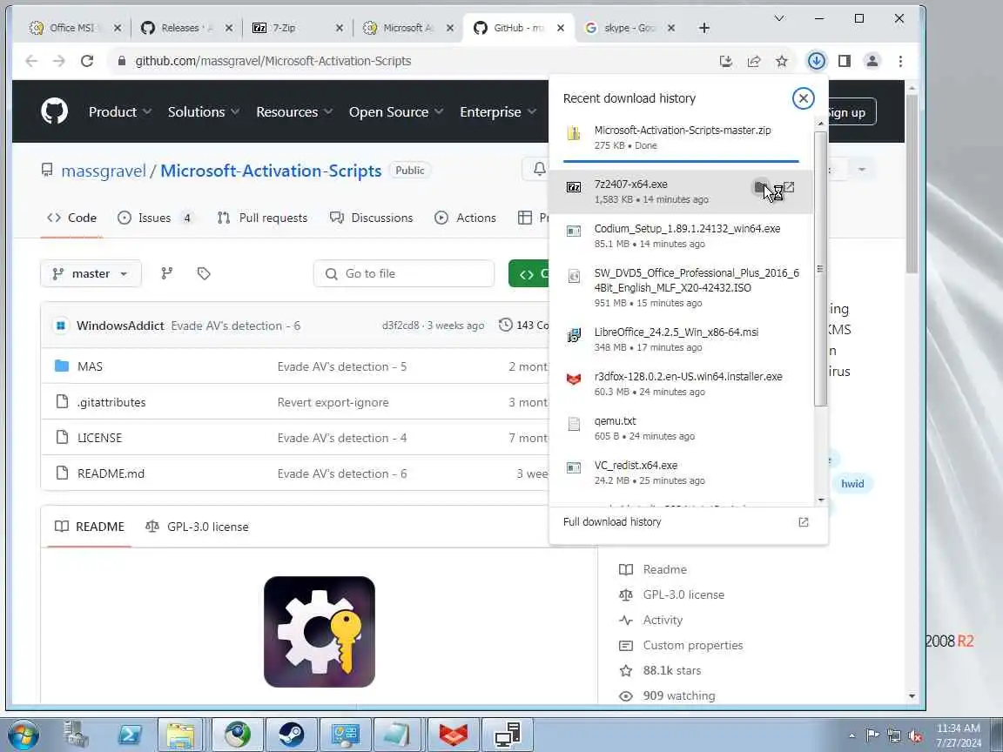Open the master branch dropdown
Viewport: 1003px width, 752px height.
[x=91, y=273]
